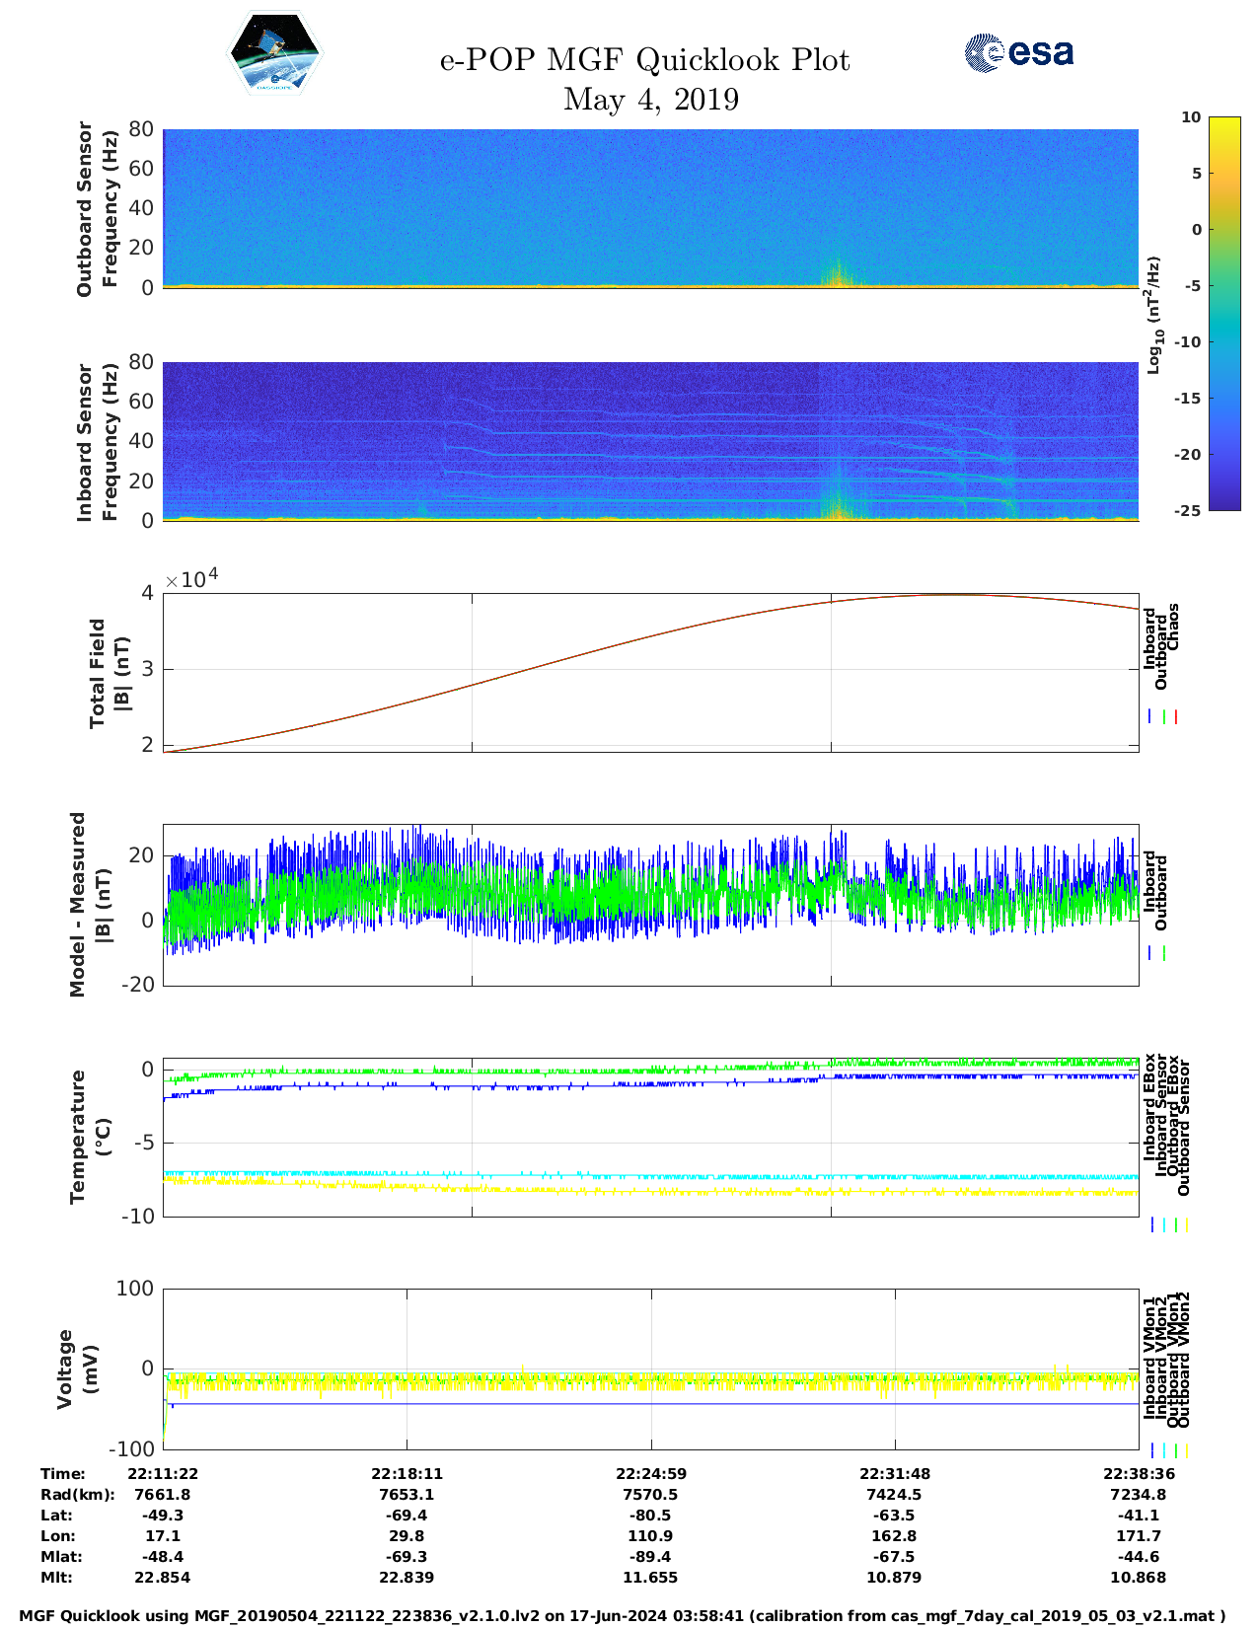This screenshot has width=1258, height=1628.
Task: Click the ESA logo
Action: pyautogui.click(x=1019, y=52)
